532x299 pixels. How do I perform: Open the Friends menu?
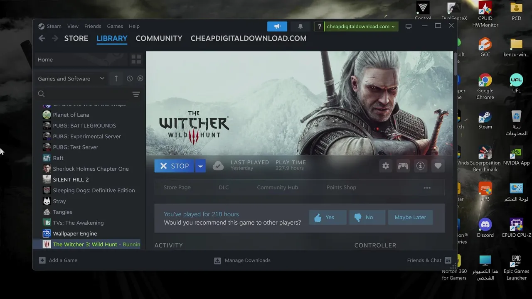point(93,26)
